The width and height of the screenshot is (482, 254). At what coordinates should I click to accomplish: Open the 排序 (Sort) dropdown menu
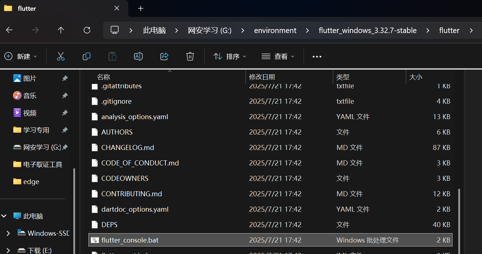(x=230, y=56)
